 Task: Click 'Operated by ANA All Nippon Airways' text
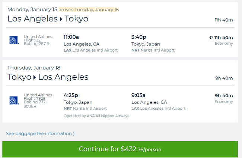click(x=96, y=116)
